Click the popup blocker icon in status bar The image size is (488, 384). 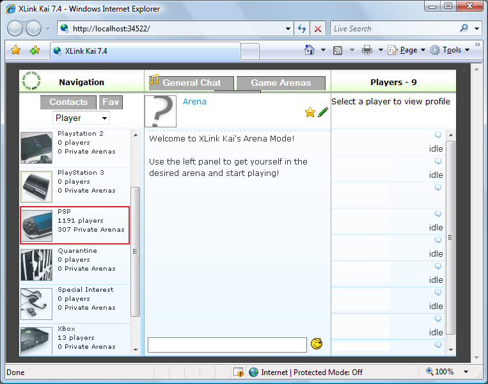pos(239,372)
